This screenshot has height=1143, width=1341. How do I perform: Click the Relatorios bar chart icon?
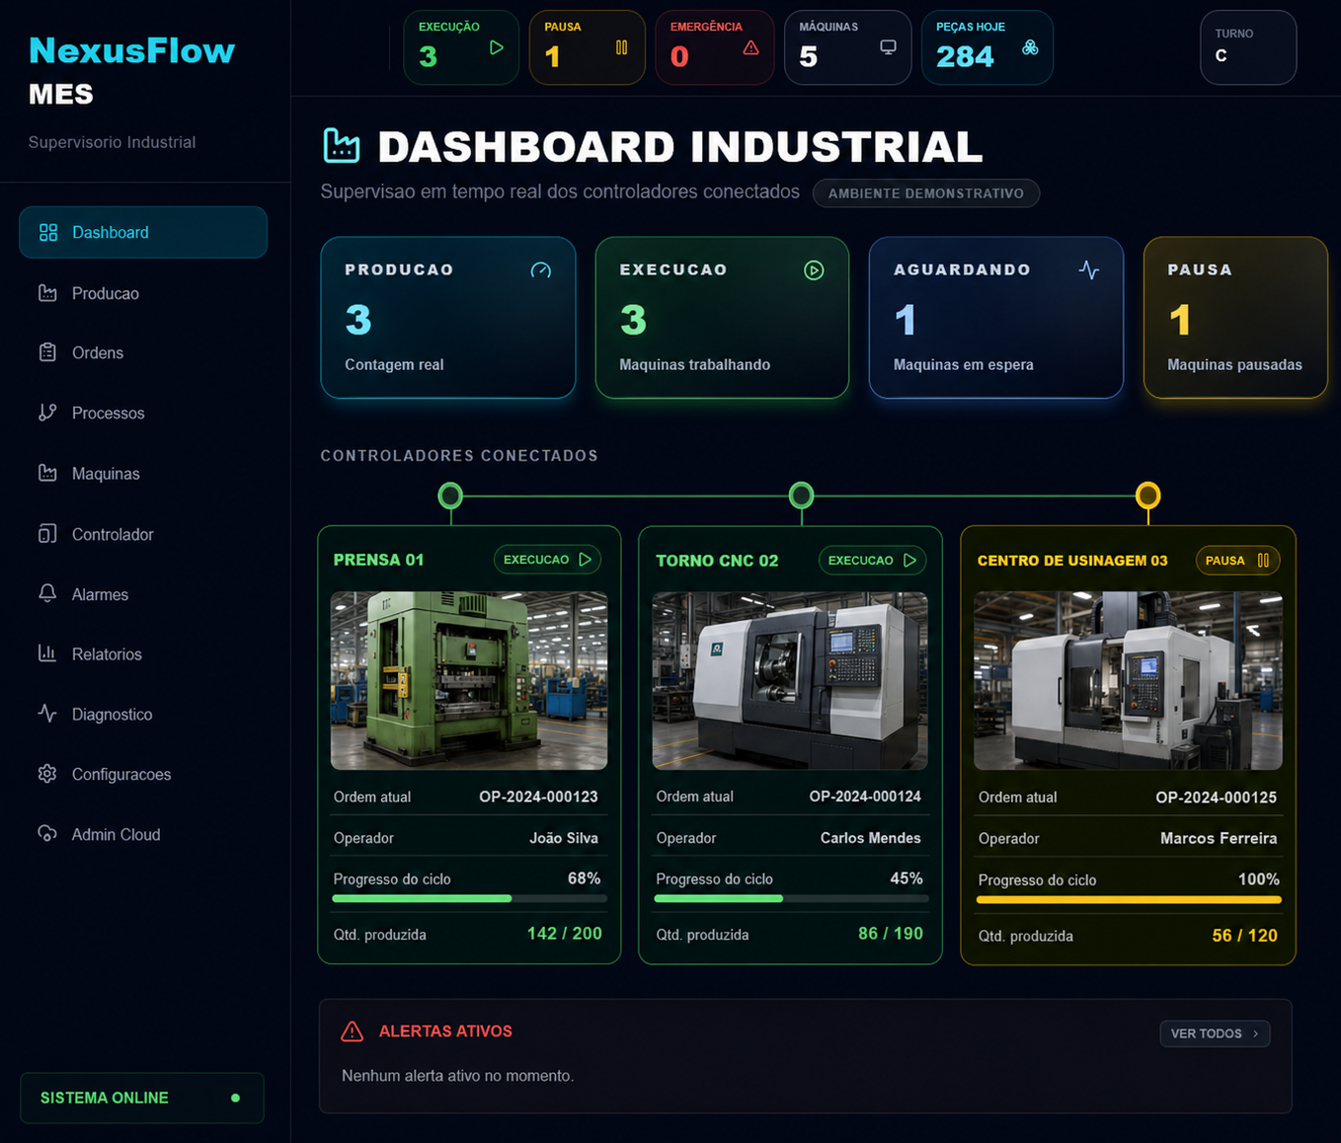(x=47, y=653)
